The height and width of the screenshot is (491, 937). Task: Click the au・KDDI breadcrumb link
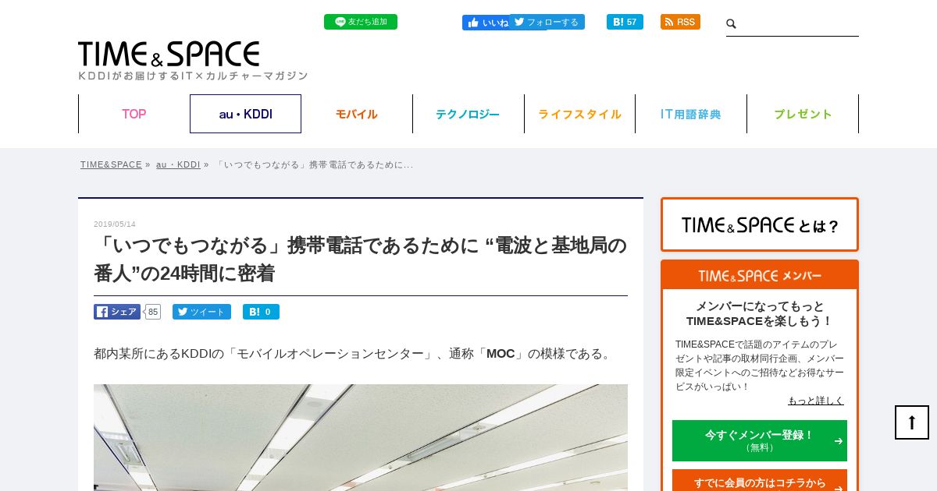click(x=178, y=164)
